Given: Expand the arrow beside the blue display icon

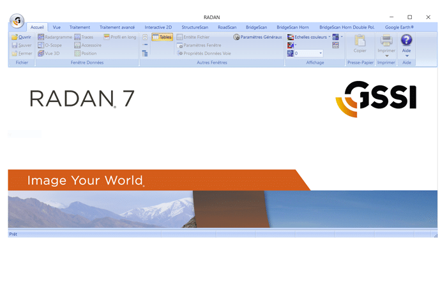Looking at the screenshot, I should (x=342, y=37).
